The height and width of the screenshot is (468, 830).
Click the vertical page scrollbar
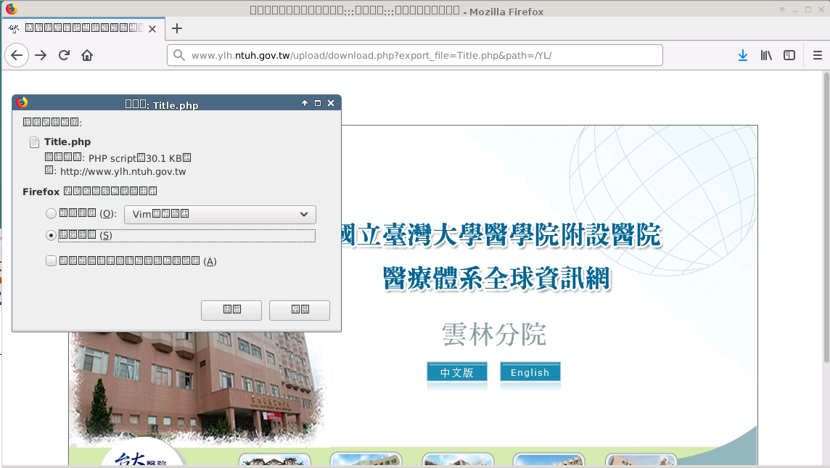pyautogui.click(x=826, y=217)
